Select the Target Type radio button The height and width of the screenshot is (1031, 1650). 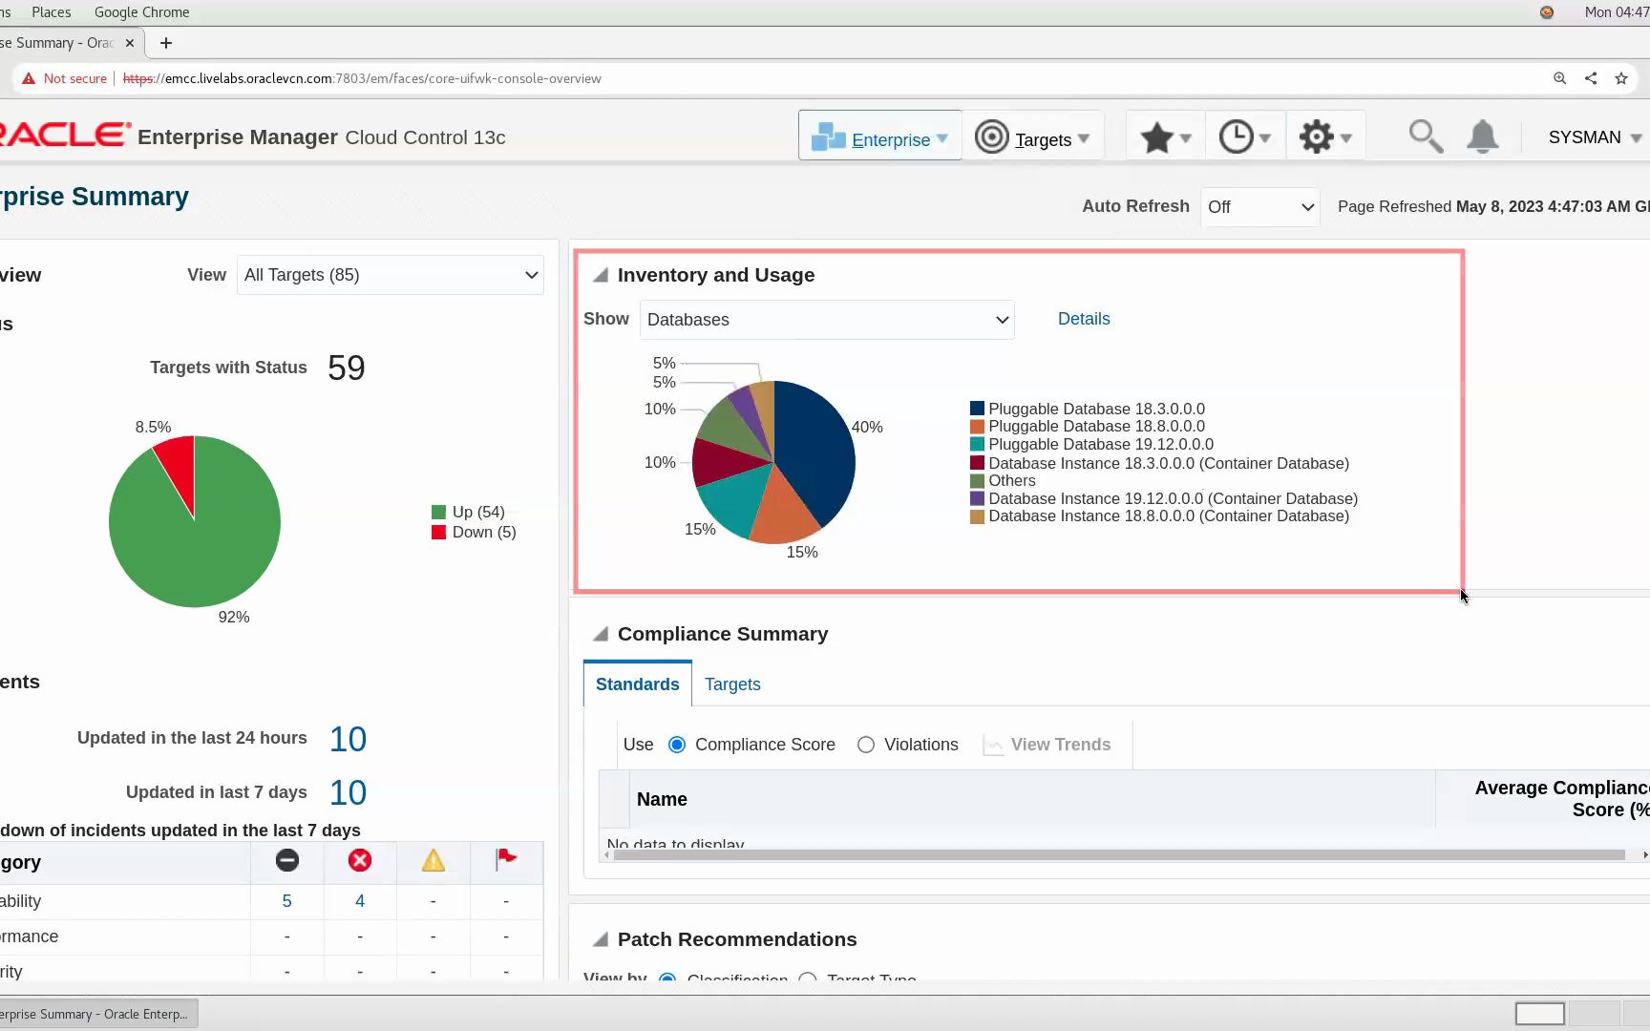point(808,978)
